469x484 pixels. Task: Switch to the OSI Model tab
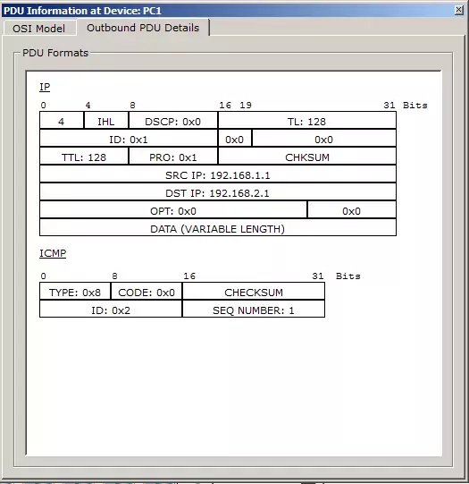point(39,29)
